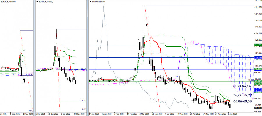Screen dimensions: 262x116
Task: Click the 0.647 level label in Monthly chart
Action: coord(31,111)
